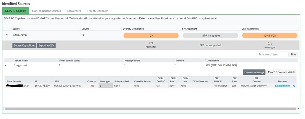Click the Country column header
The width and height of the screenshot is (305, 119).
91,81
